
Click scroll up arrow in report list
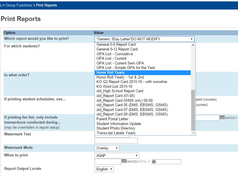pyautogui.click(x=193, y=45)
